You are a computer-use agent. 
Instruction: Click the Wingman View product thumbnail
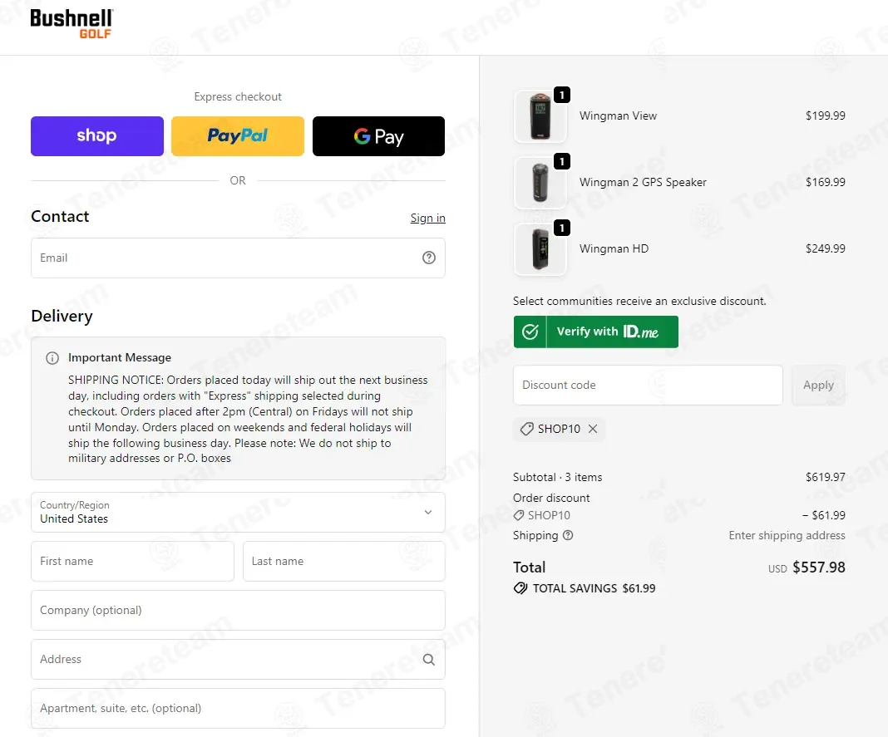[x=540, y=116]
